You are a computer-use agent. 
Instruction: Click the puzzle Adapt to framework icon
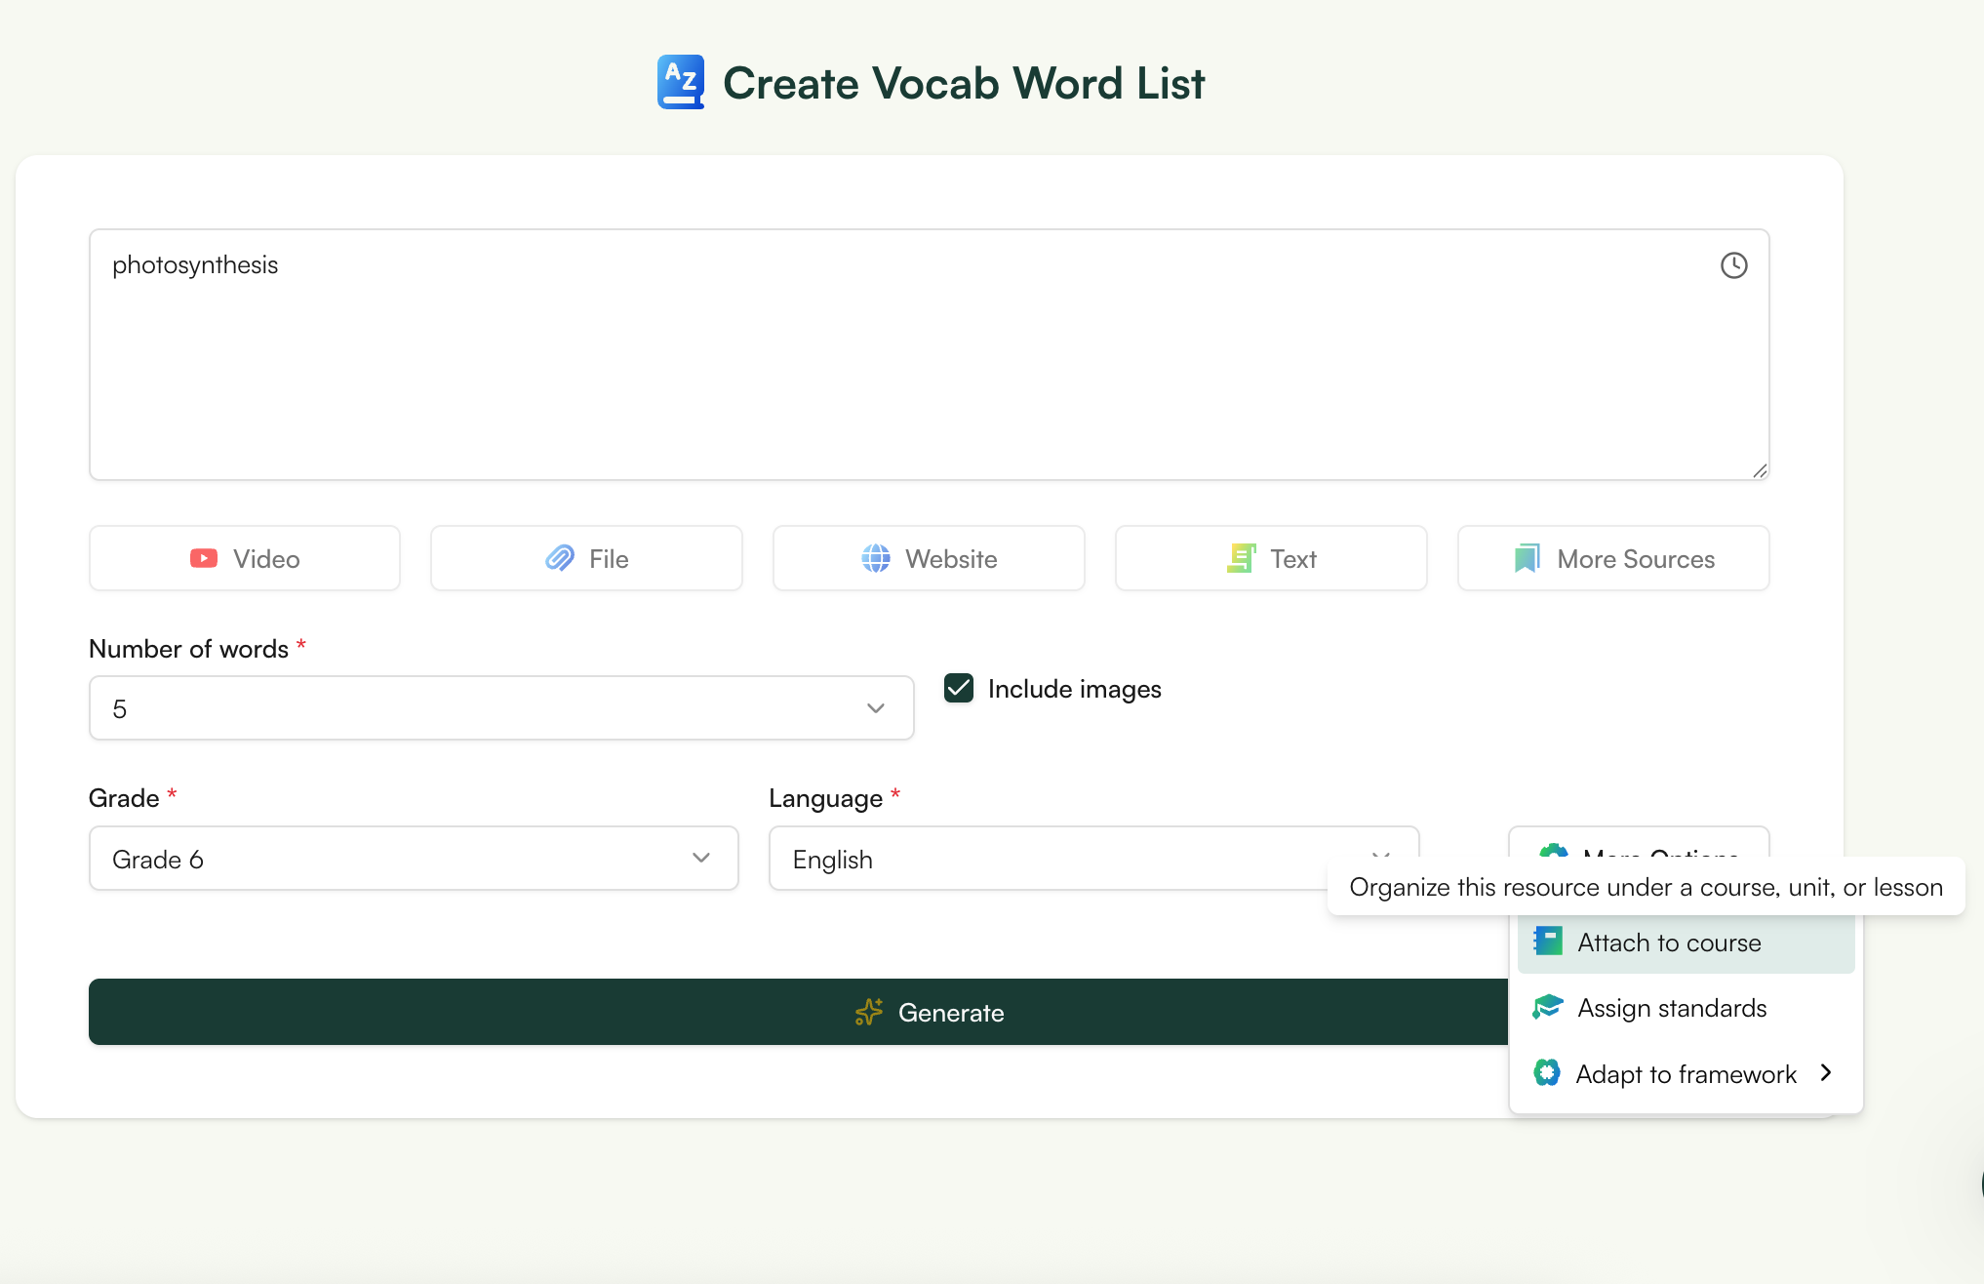[1547, 1072]
